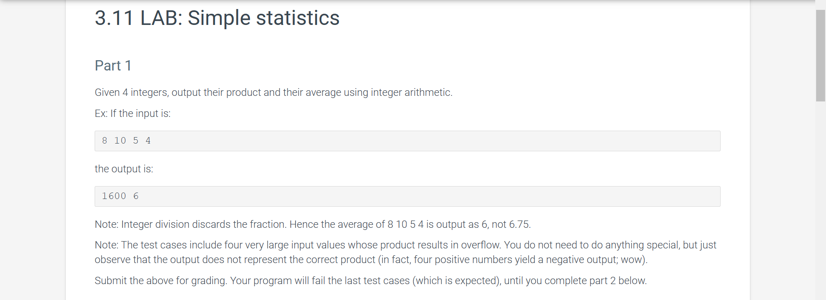Click the "the output is:" line
Image resolution: width=826 pixels, height=300 pixels.
tap(124, 169)
